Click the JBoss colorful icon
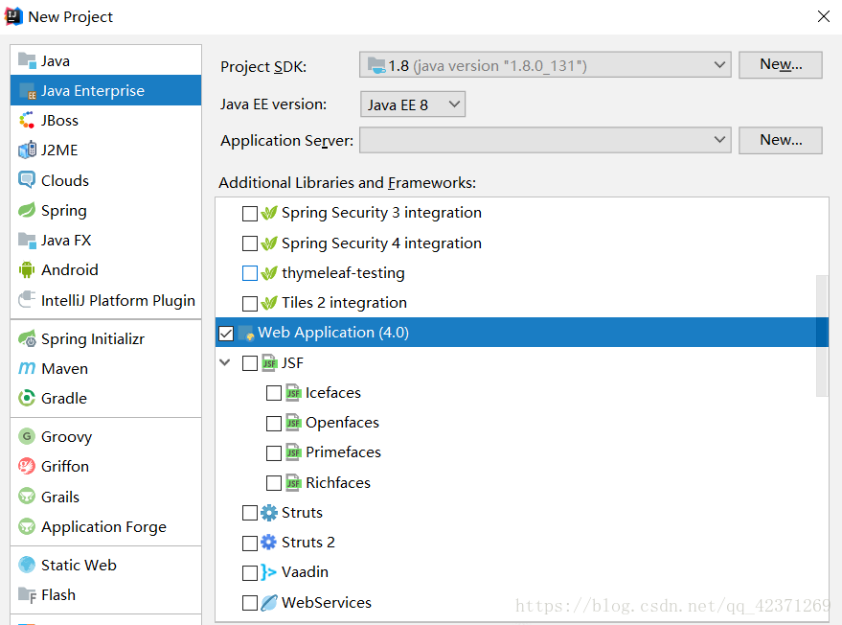 [x=27, y=121]
